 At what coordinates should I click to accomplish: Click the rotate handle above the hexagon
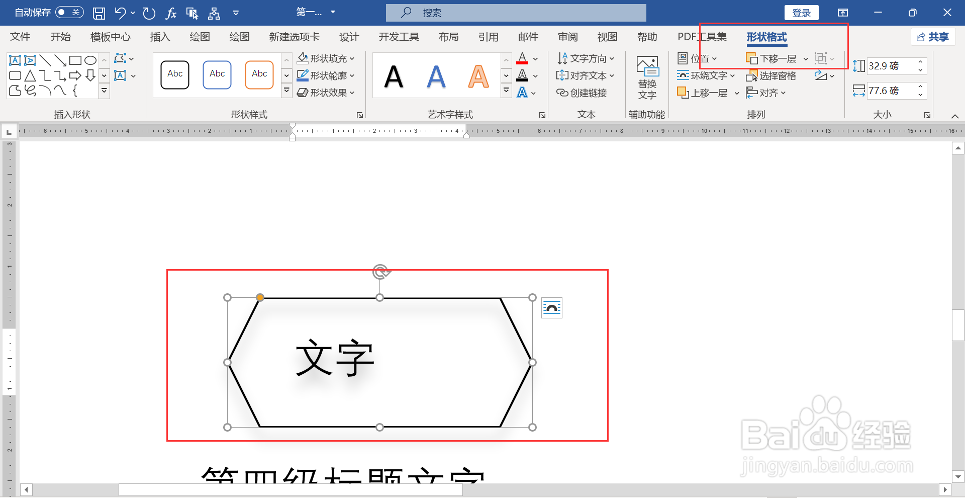381,272
